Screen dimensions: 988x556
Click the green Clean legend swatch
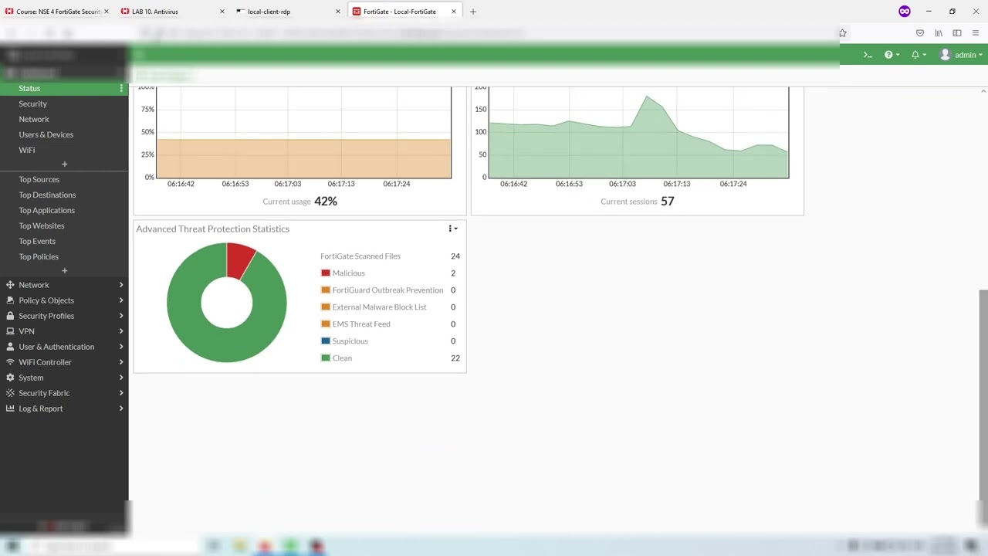click(326, 358)
